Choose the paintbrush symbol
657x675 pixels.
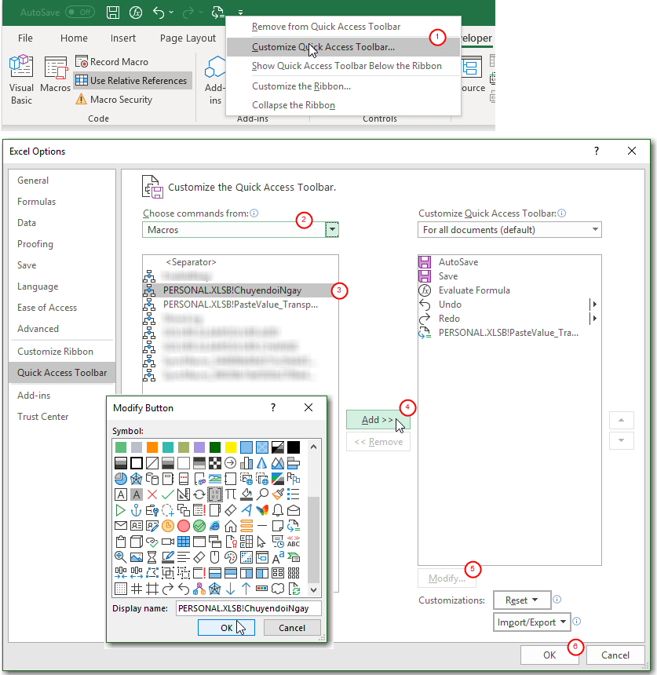[278, 494]
